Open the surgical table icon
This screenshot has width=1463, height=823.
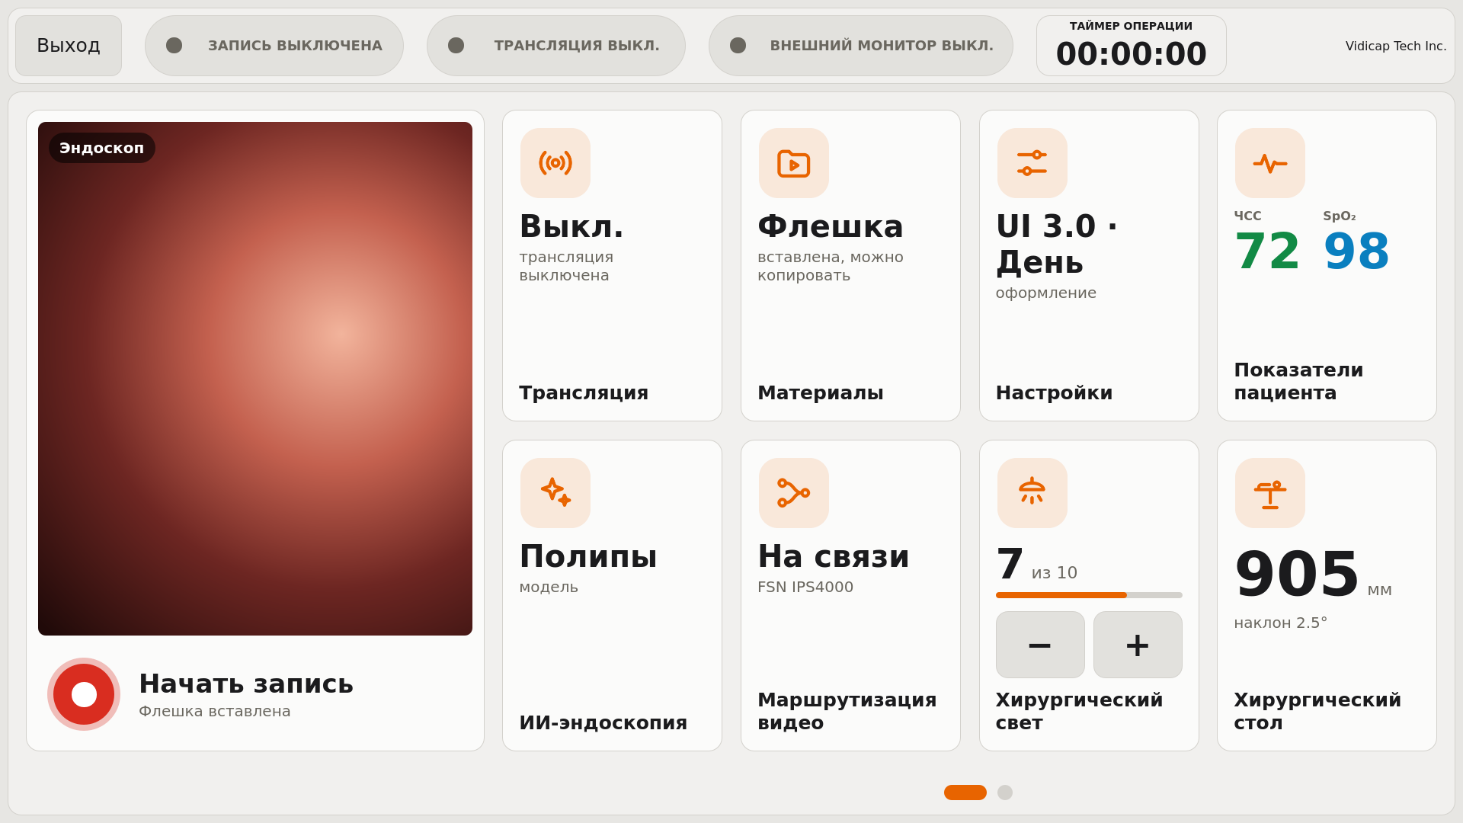(1270, 493)
